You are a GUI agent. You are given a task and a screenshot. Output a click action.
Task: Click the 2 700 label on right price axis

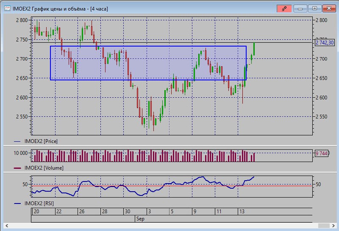[x=322, y=59]
